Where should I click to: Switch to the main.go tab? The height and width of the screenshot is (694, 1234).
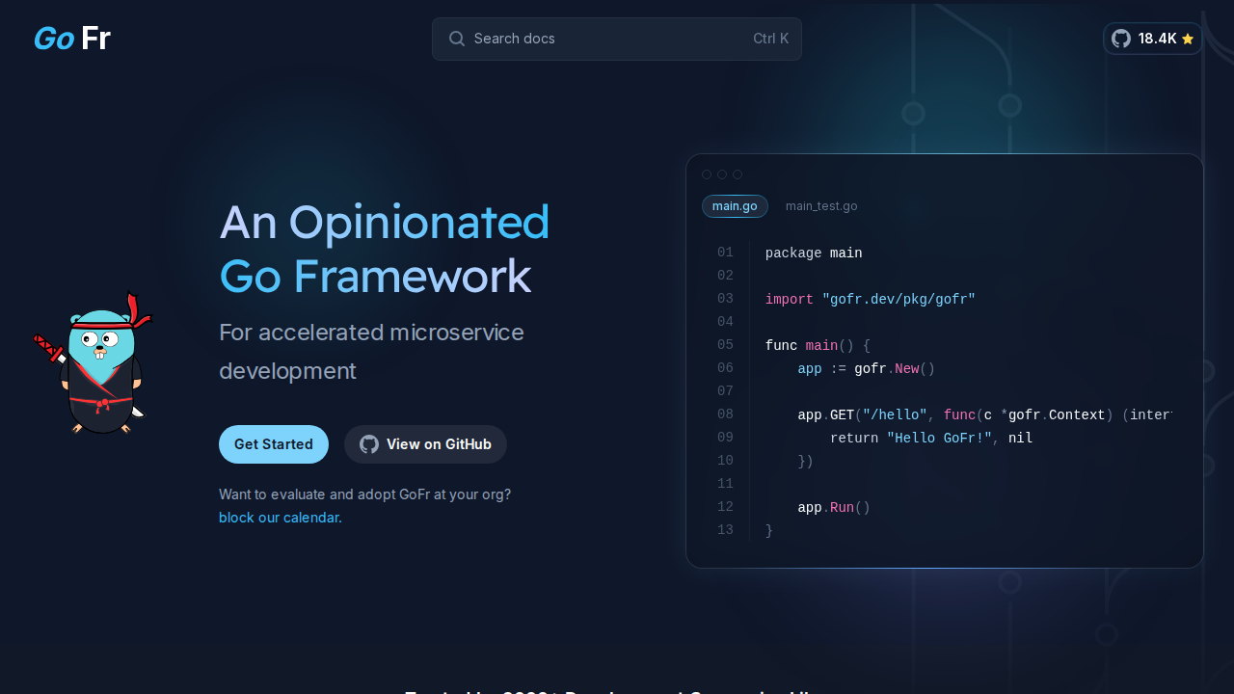tap(735, 206)
